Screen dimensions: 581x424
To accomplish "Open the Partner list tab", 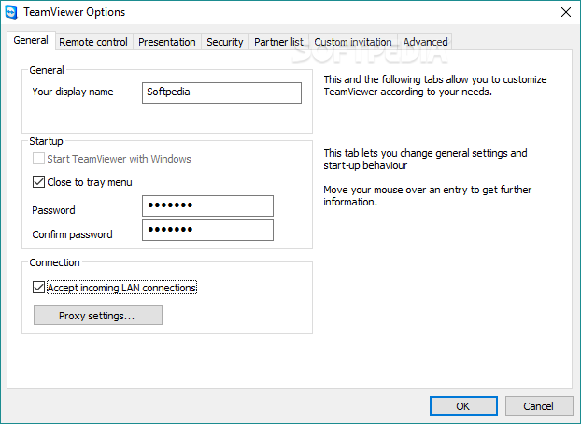I will 278,42.
